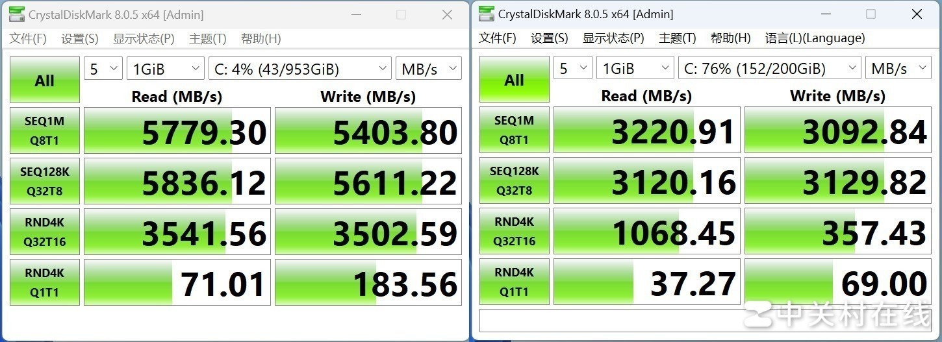Run all tests in left window
Image resolution: width=942 pixels, height=342 pixels.
45,80
